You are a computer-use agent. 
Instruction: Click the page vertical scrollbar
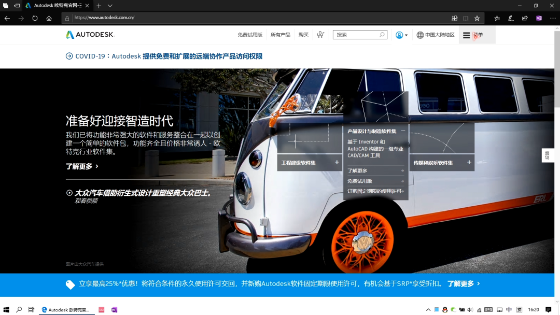tap(557, 69)
